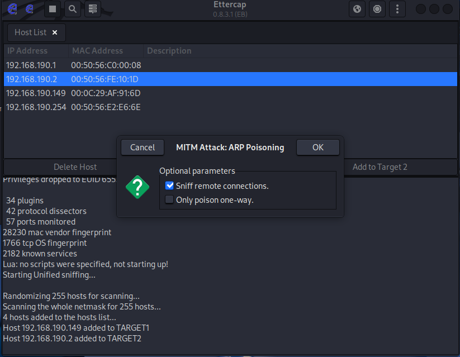
Task: Click the Ettercap window title
Action: click(x=230, y=4)
